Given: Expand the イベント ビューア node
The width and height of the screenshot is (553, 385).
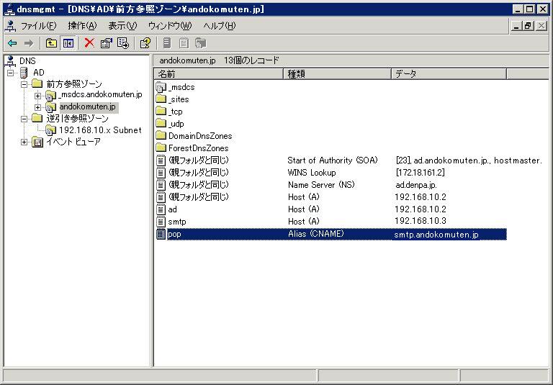Looking at the screenshot, I should click(24, 142).
